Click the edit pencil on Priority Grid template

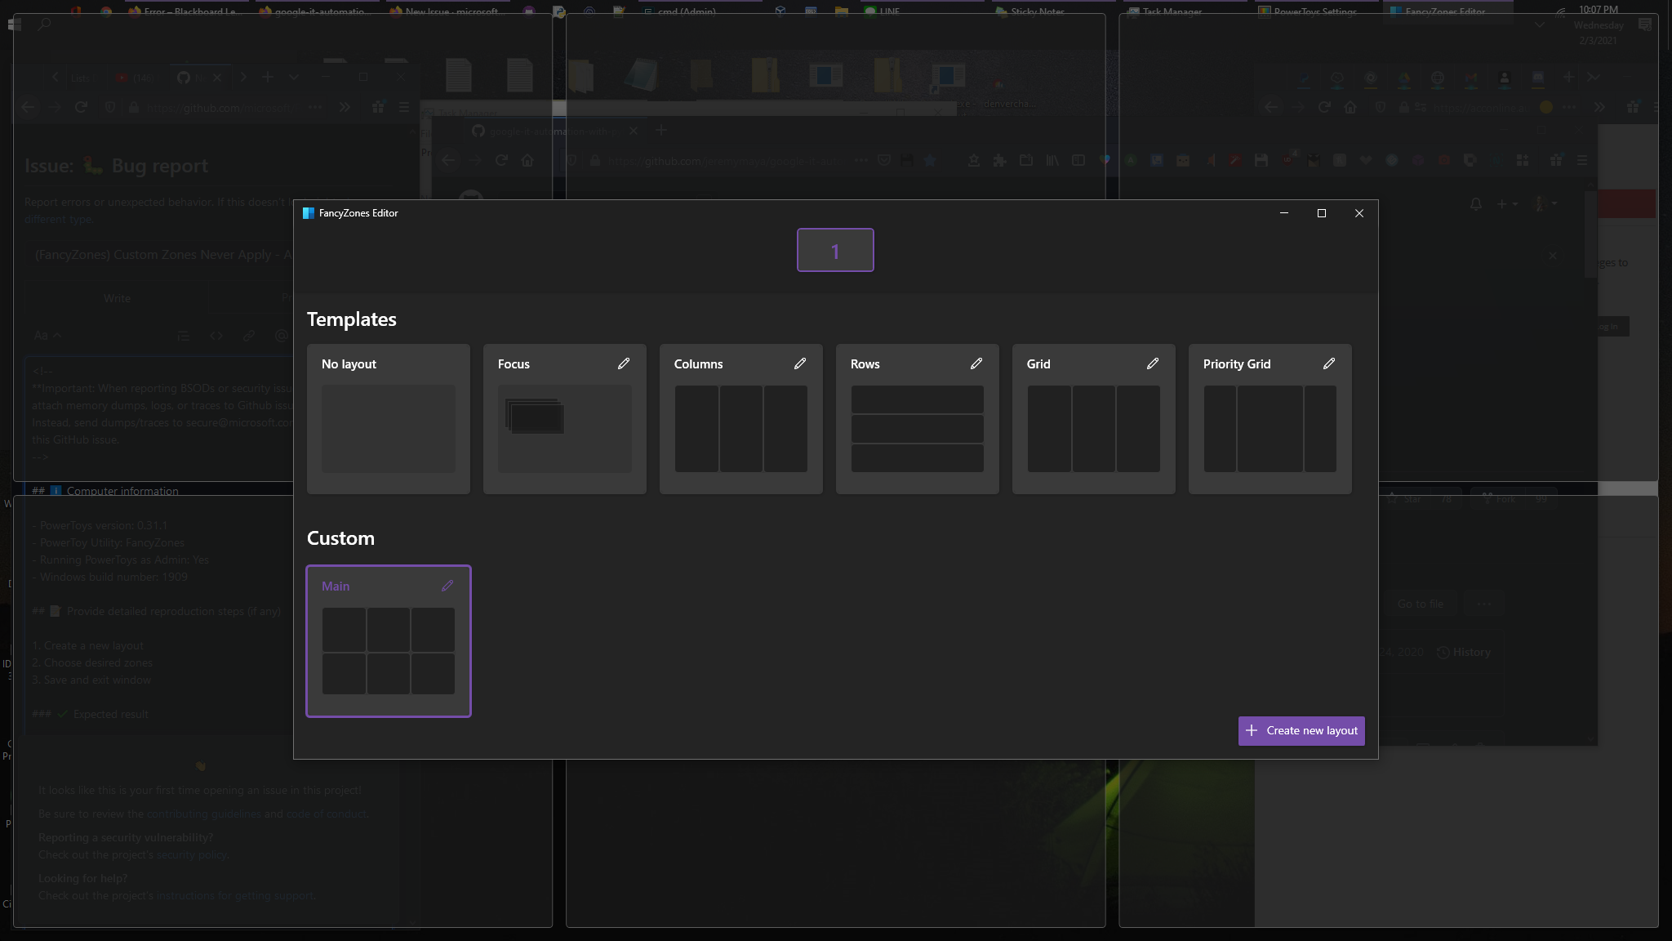point(1329,363)
